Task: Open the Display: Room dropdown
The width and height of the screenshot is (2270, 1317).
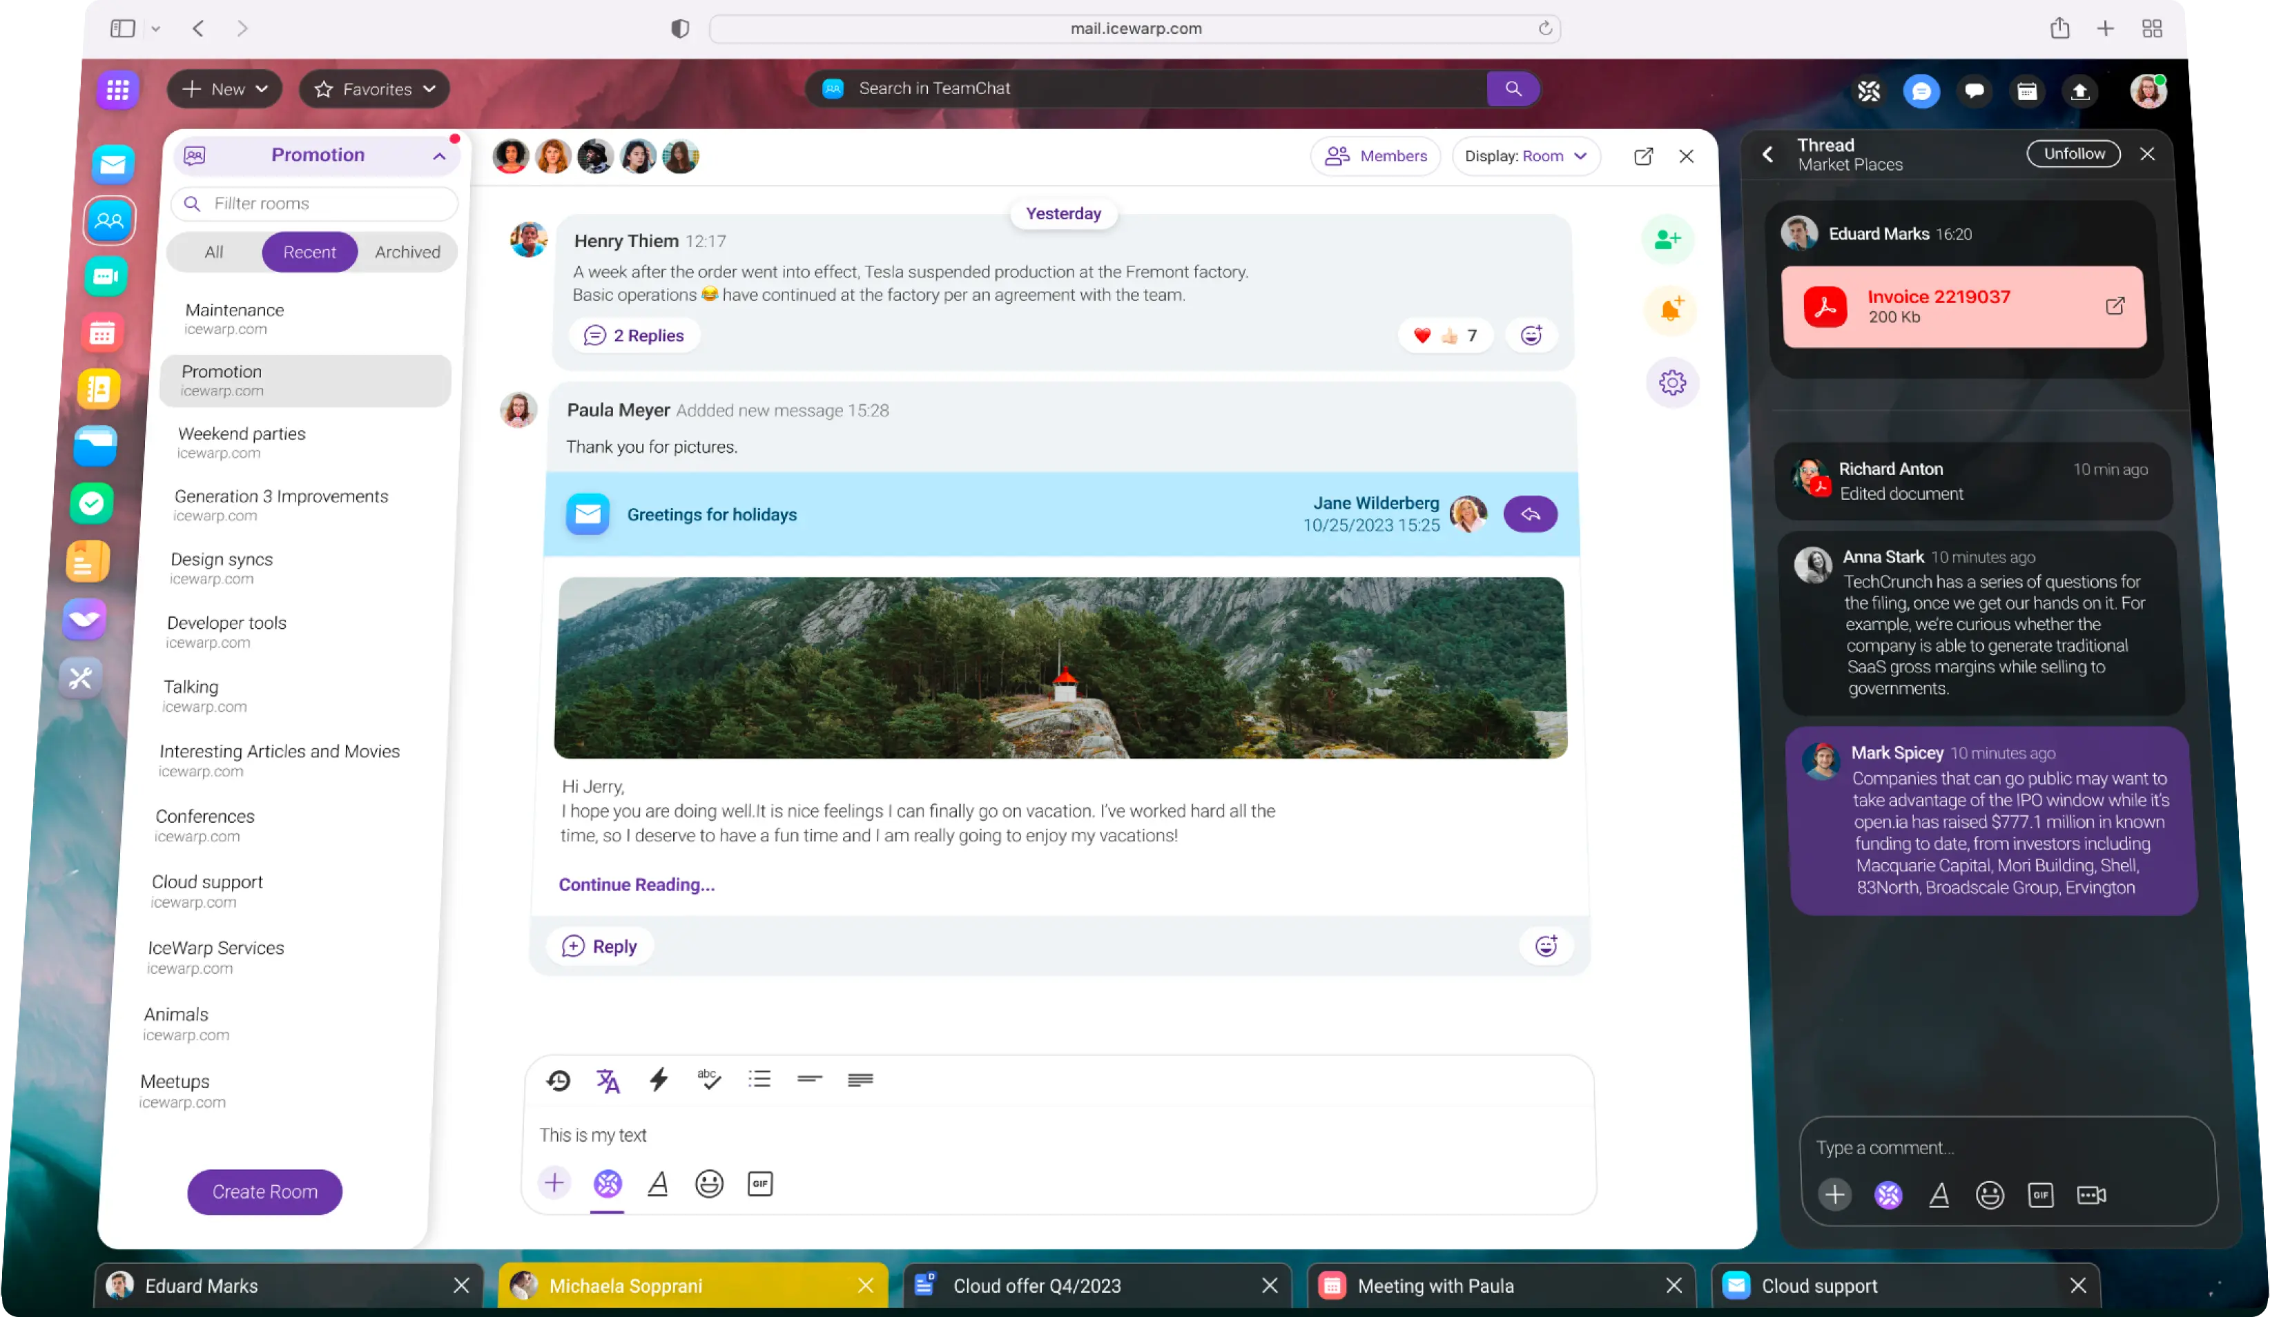Action: [x=1525, y=156]
